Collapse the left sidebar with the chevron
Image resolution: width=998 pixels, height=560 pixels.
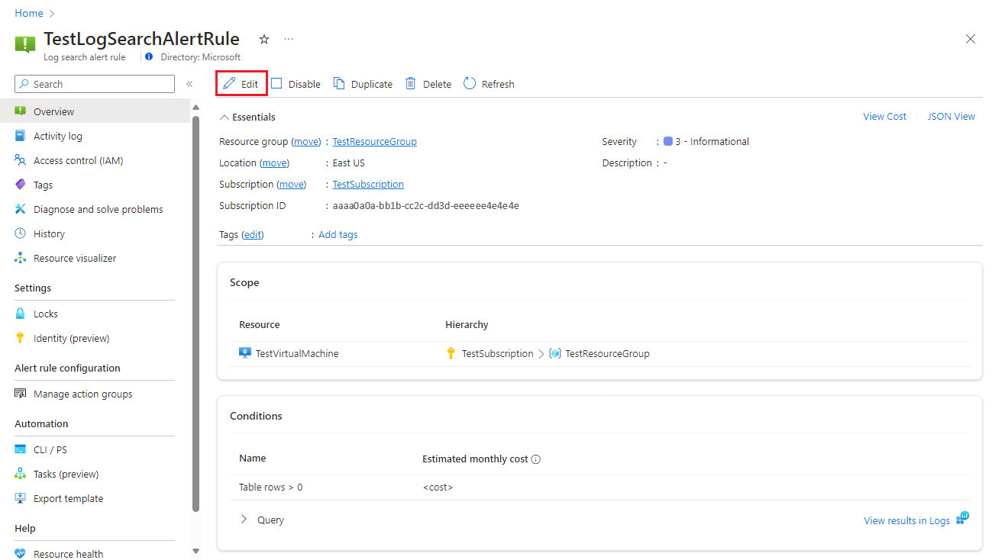pos(189,84)
